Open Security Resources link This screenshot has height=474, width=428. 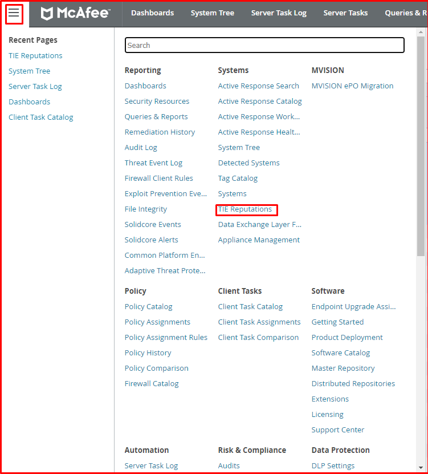click(157, 102)
